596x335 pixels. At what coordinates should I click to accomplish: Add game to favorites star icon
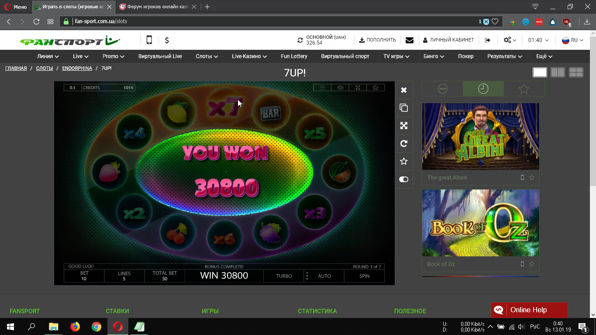pyautogui.click(x=404, y=162)
